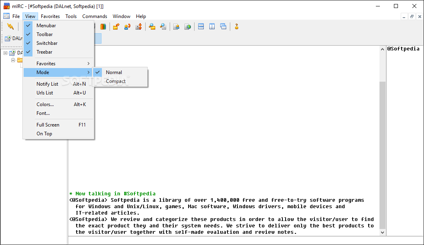Open the File menu
424x245 pixels.
click(x=16, y=16)
